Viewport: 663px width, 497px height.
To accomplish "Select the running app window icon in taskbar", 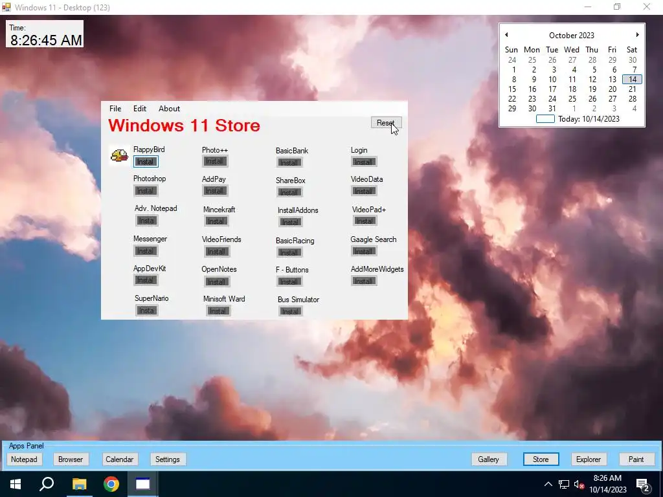I will [x=142, y=484].
